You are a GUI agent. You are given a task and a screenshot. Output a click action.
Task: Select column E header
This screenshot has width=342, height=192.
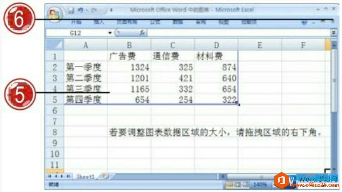(x=260, y=45)
